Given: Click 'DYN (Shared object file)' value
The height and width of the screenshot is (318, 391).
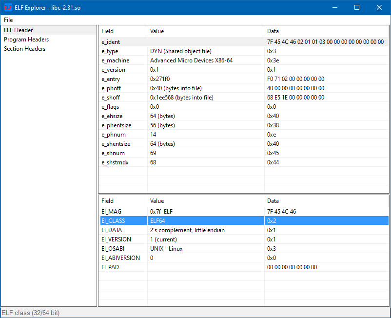Looking at the screenshot, I should (x=180, y=51).
